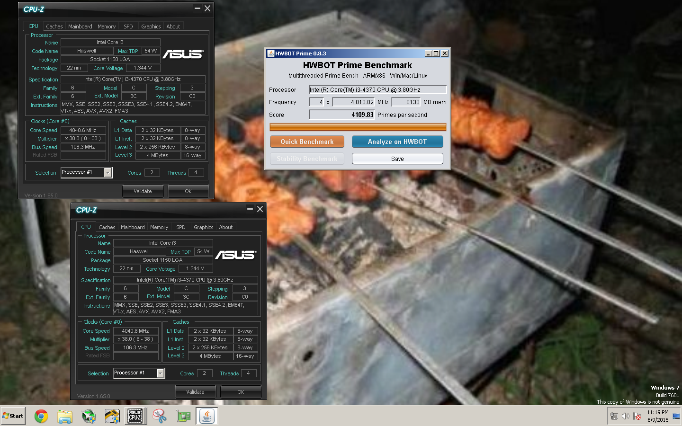Switch to Mainboard tab in front CPU-Z
Viewport: 682px width, 426px height.
click(133, 227)
